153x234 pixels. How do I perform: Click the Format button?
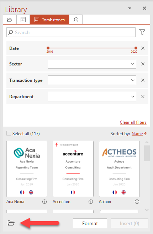[x=90, y=223]
